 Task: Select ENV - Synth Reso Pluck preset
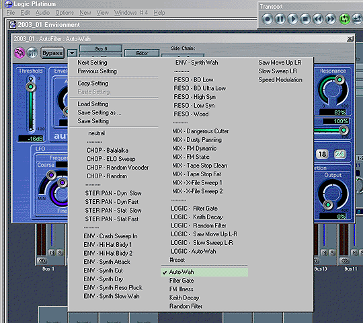(113, 287)
